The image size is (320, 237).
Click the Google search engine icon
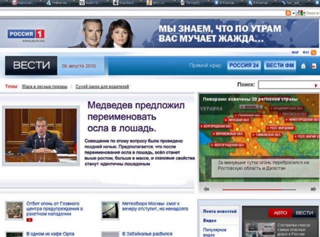300,13
